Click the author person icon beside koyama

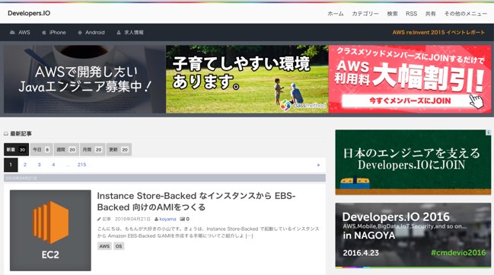click(x=156, y=219)
